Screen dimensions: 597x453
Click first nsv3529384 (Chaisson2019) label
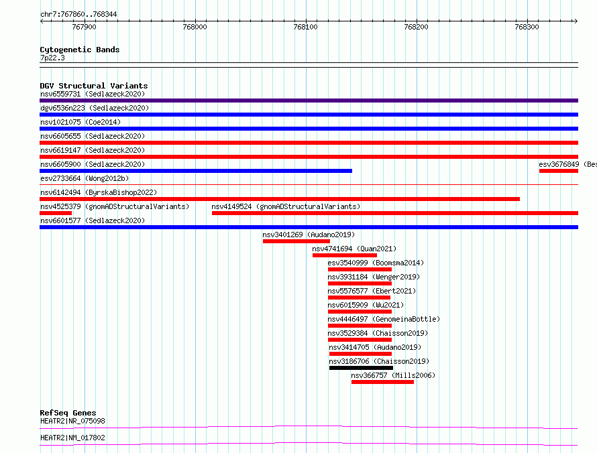378,333
